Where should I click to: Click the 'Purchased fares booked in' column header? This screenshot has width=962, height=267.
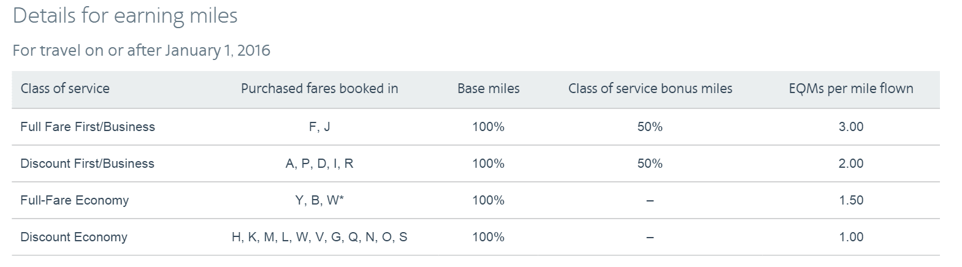319,89
